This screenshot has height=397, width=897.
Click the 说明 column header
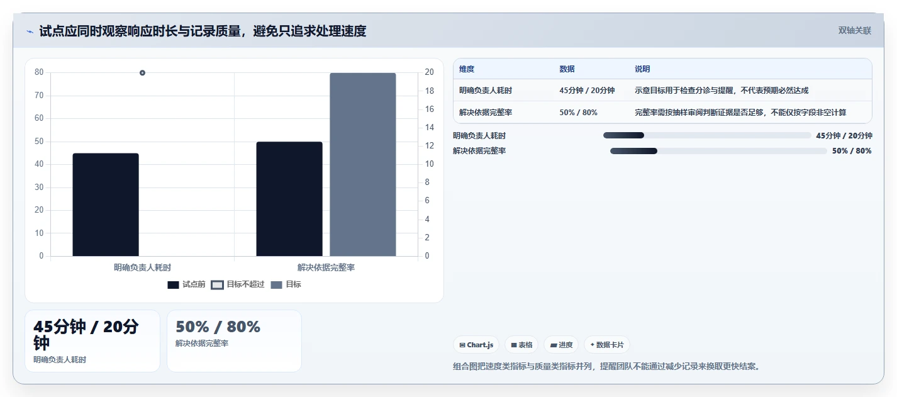click(x=642, y=69)
